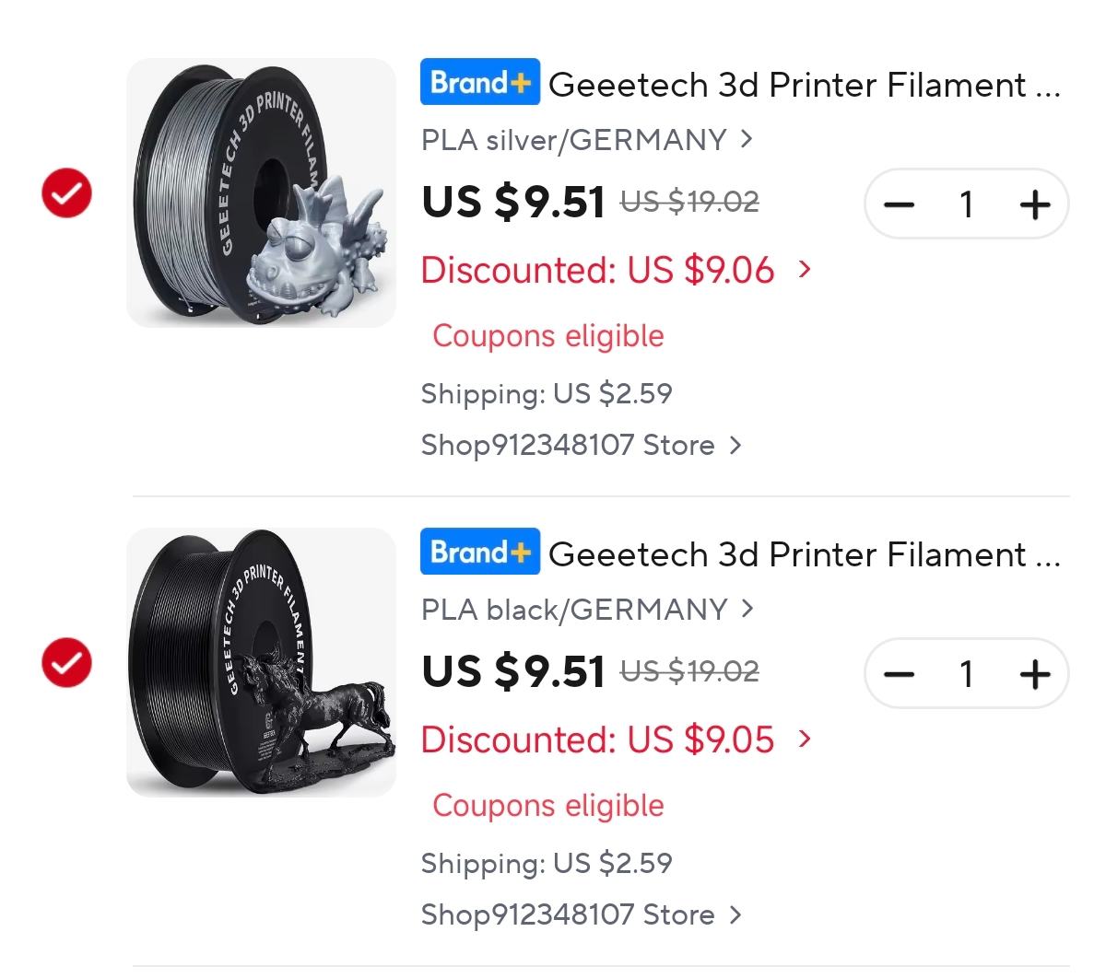Screen dimensions: 1106x978
Task: Open second Geeetech 3d Printer Filament title
Action: [x=805, y=554]
